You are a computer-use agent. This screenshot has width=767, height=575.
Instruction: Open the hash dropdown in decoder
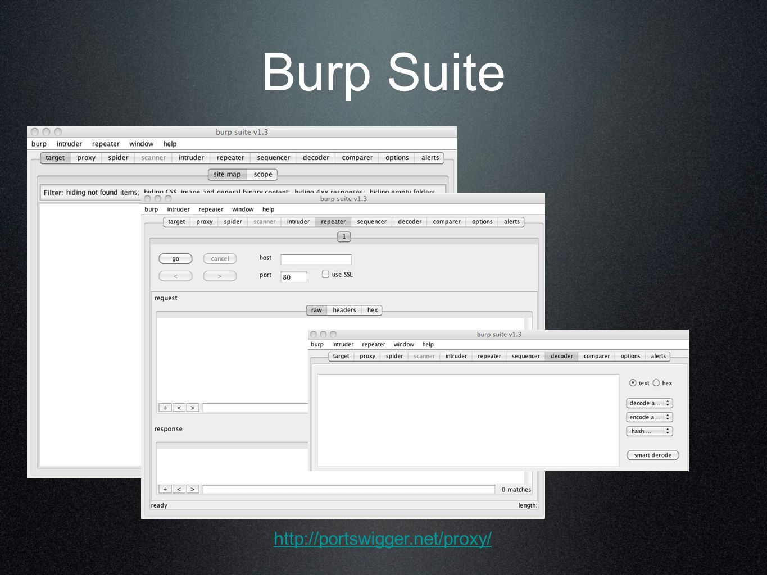point(650,431)
